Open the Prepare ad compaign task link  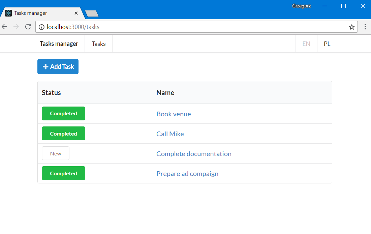click(187, 174)
